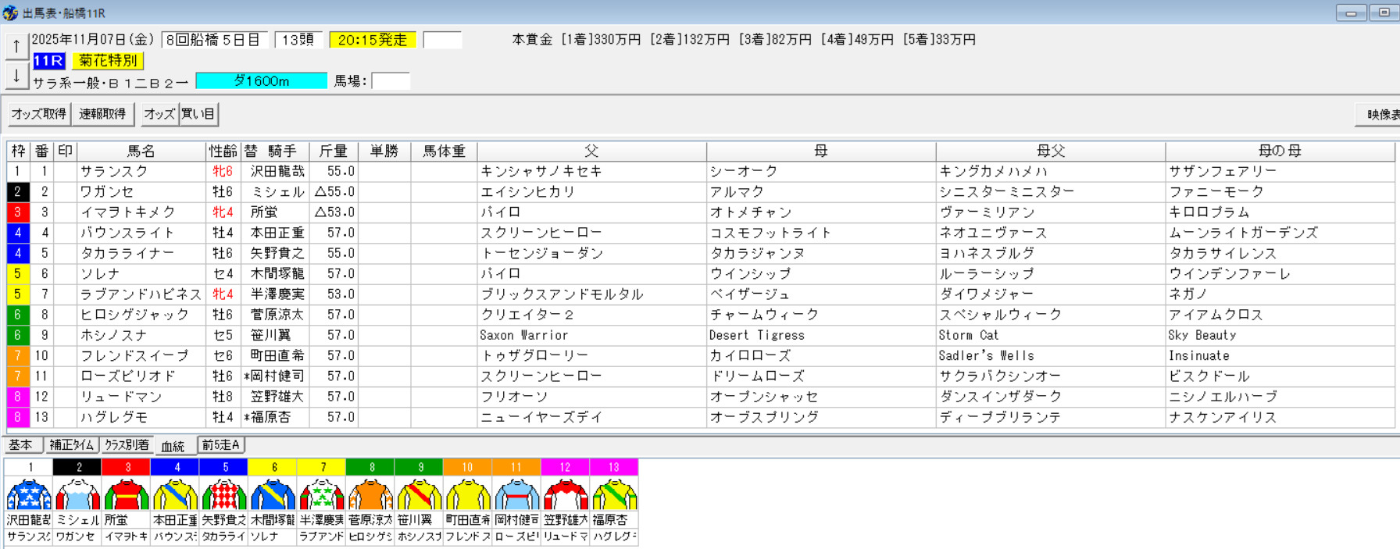Click the 11R race number label
1400x549 pixels.
tap(48, 61)
